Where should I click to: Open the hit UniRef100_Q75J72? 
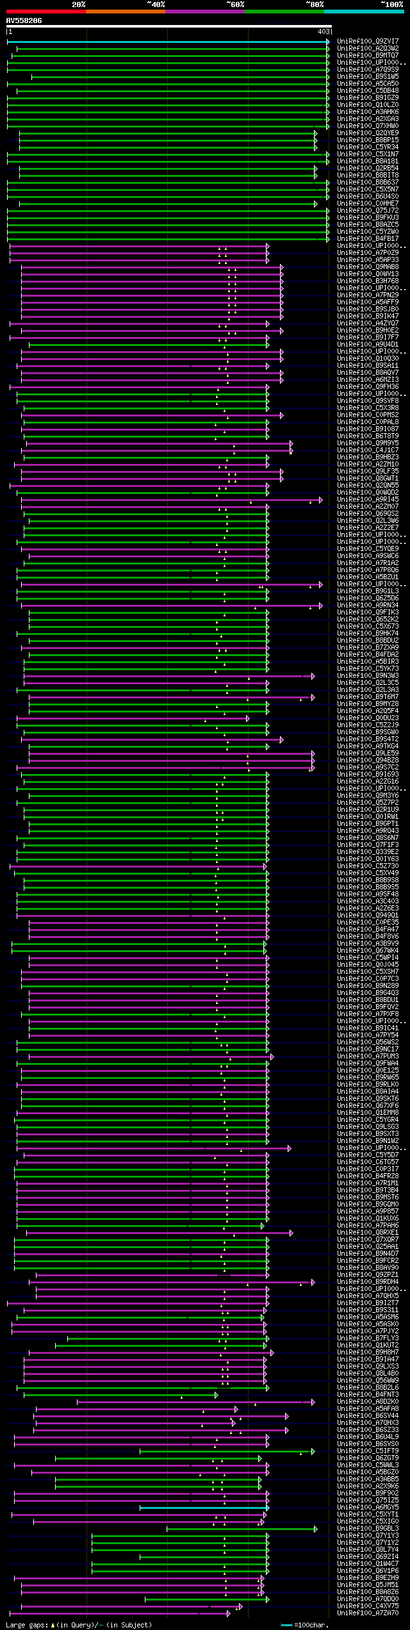point(368,211)
